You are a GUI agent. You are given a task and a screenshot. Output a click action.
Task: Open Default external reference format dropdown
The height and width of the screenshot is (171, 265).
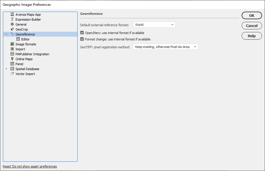point(154,25)
